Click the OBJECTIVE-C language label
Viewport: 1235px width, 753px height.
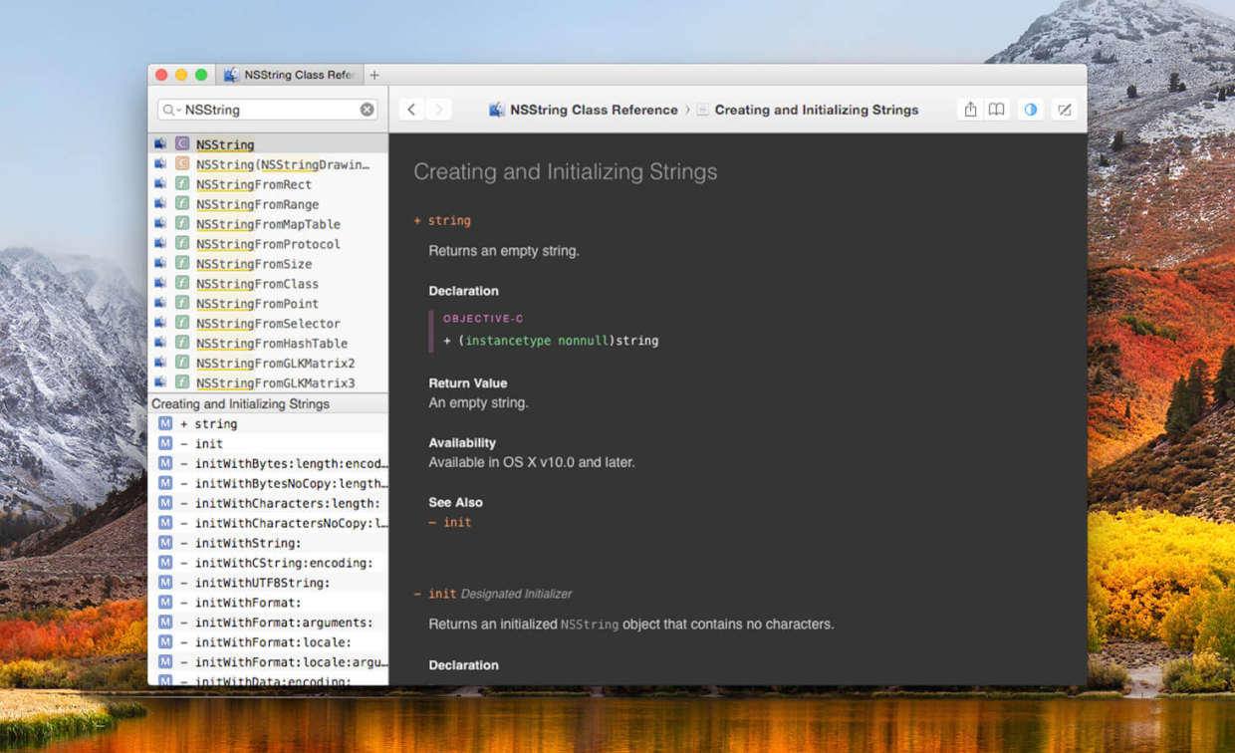pyautogui.click(x=483, y=319)
